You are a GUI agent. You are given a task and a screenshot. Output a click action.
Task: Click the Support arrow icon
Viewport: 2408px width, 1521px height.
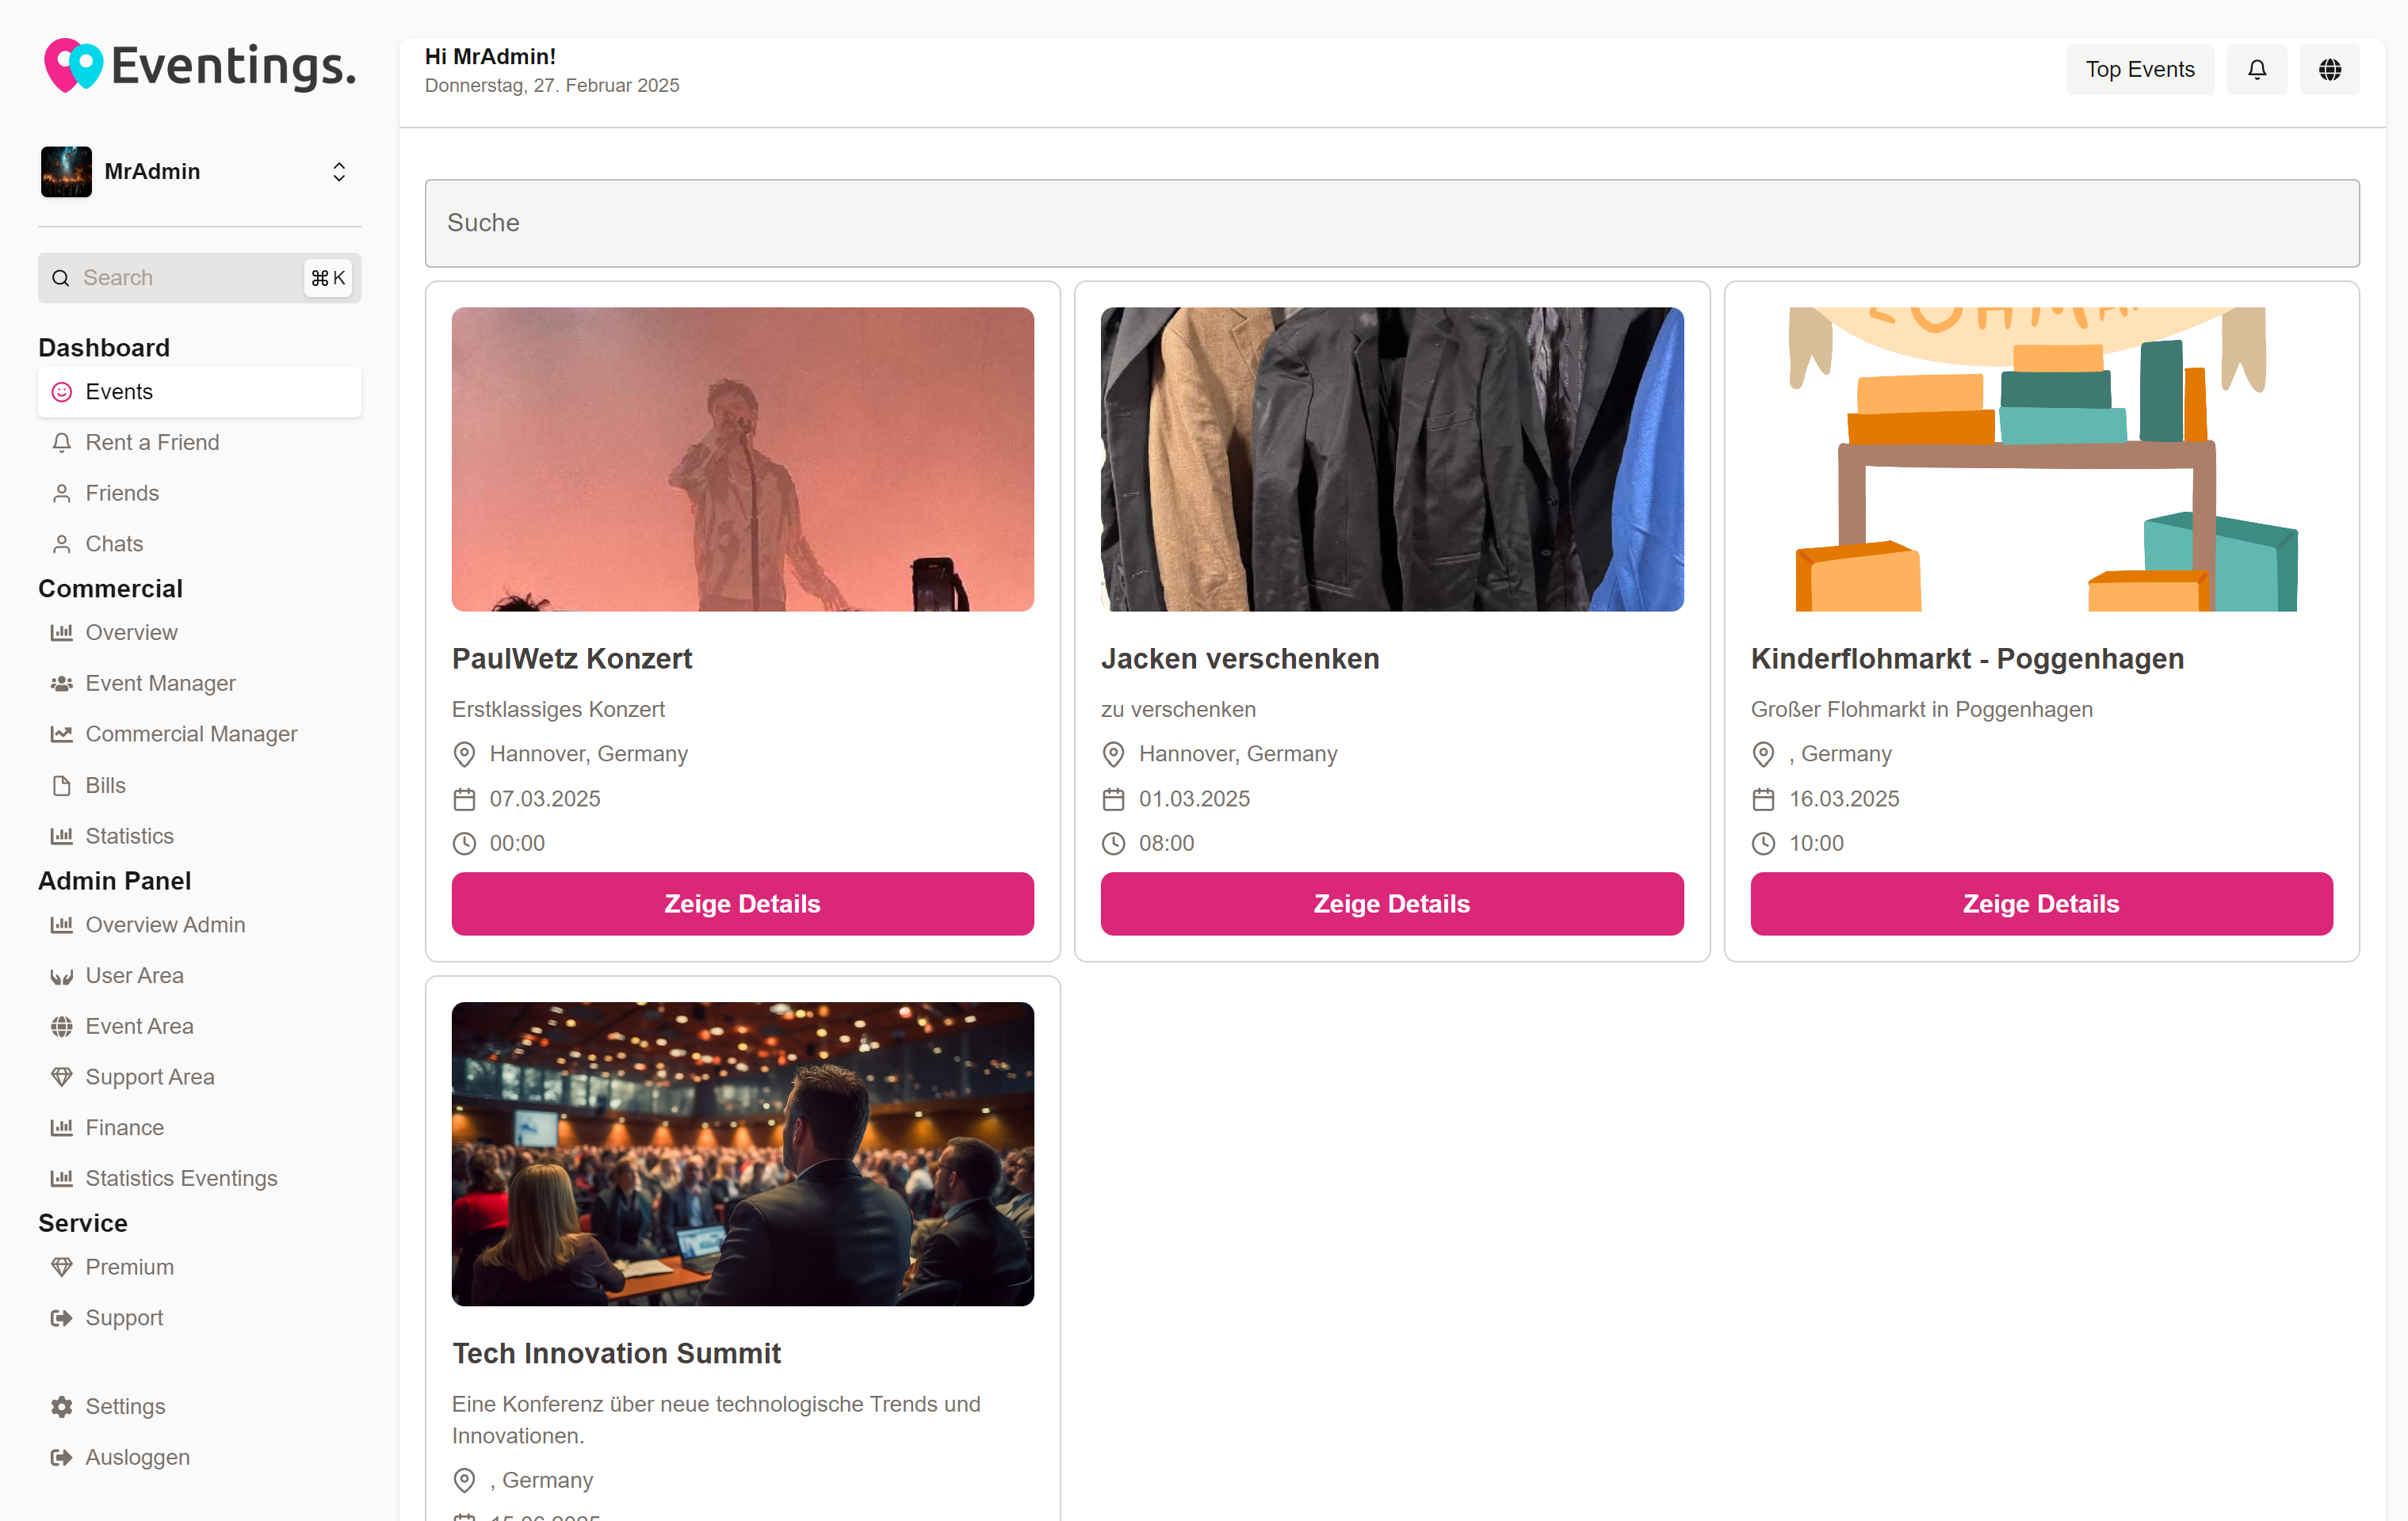[x=62, y=1318]
